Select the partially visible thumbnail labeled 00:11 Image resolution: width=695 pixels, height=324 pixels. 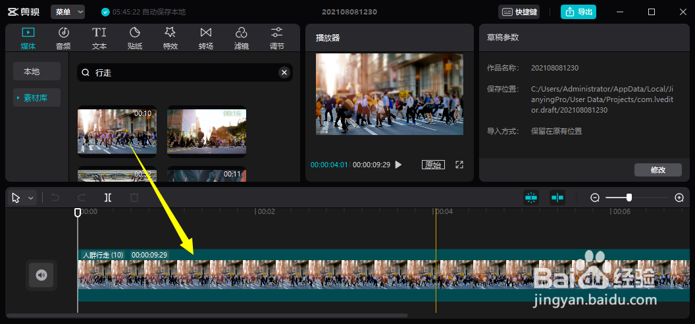pos(207,176)
